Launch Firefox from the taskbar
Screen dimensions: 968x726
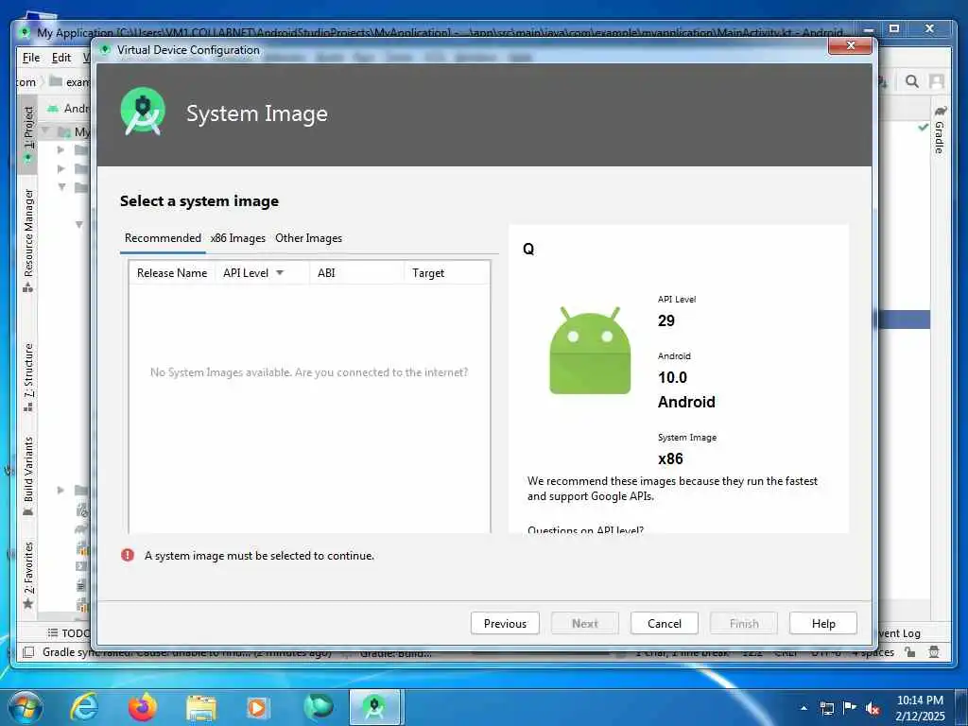tap(143, 707)
